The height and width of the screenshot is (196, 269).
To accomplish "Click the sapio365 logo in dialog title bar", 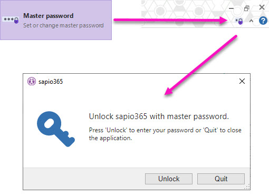I will (x=32, y=81).
